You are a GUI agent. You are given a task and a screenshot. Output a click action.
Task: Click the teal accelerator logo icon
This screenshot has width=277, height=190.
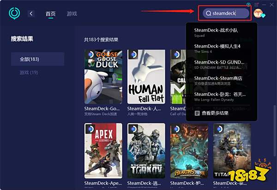[14, 13]
